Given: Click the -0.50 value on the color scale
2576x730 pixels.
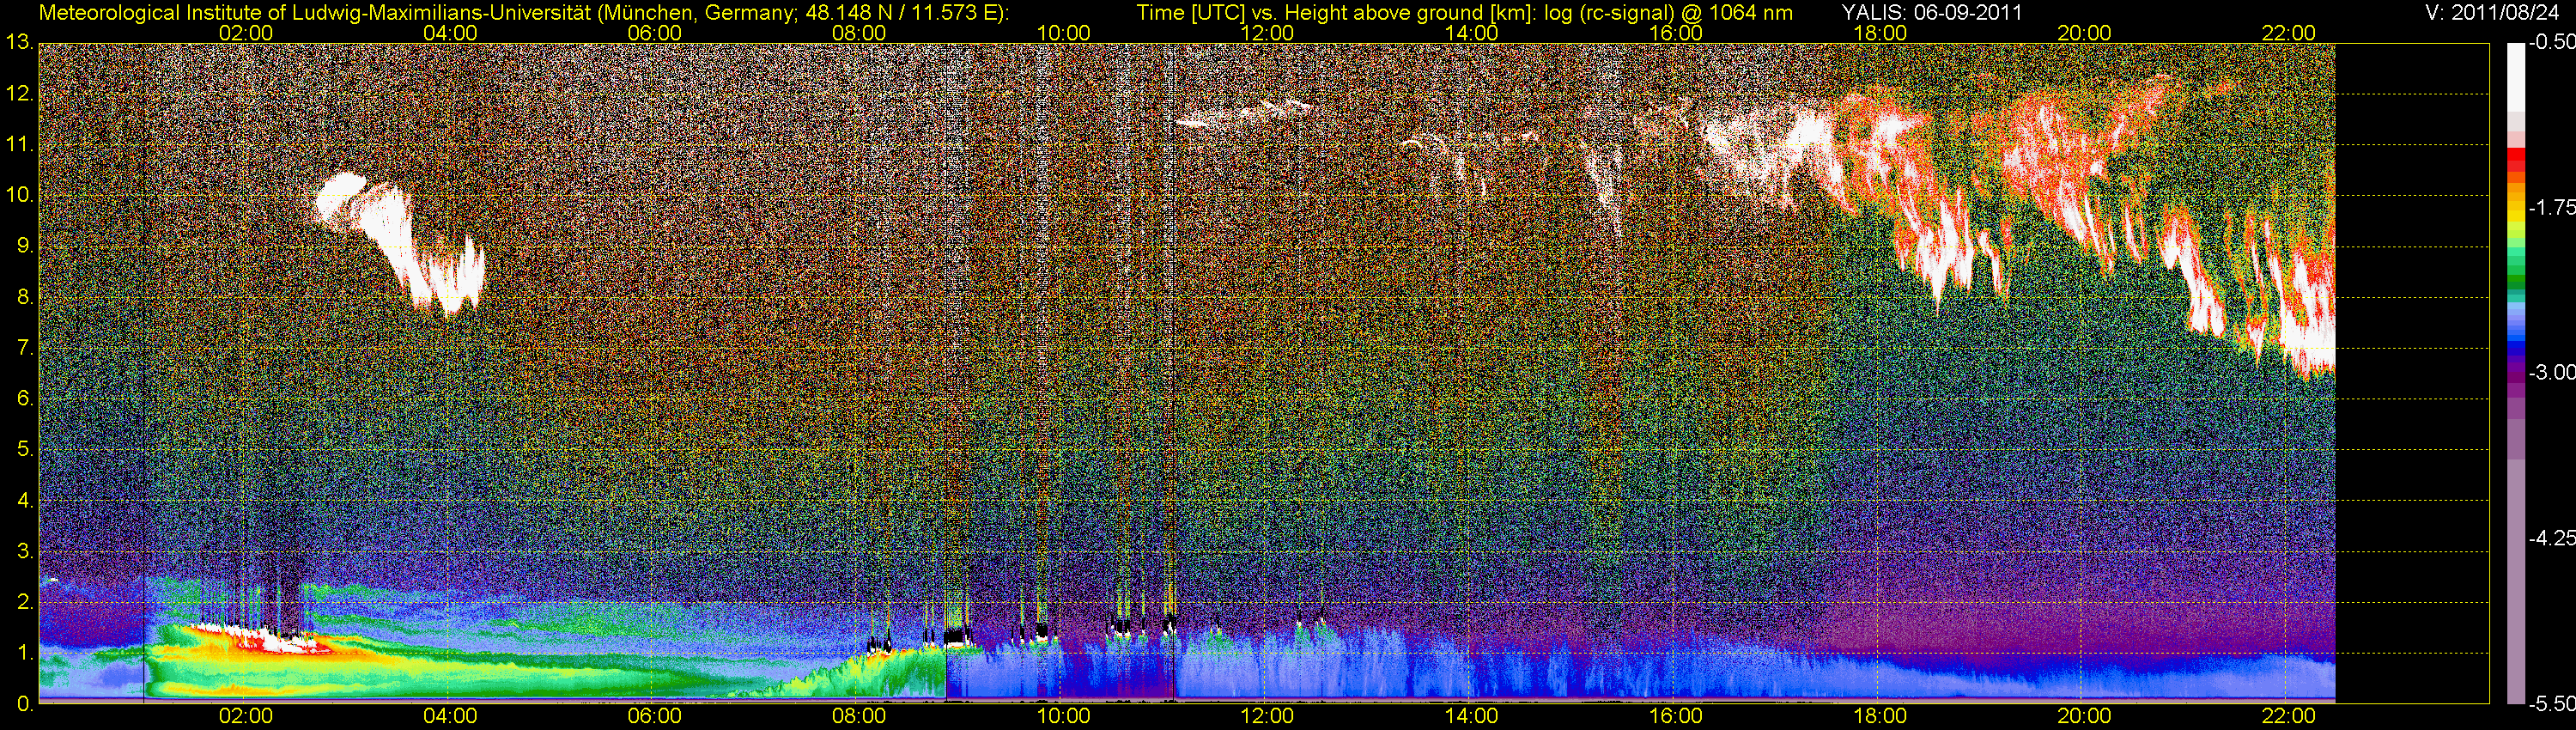Looking at the screenshot, I should 2551,42.
